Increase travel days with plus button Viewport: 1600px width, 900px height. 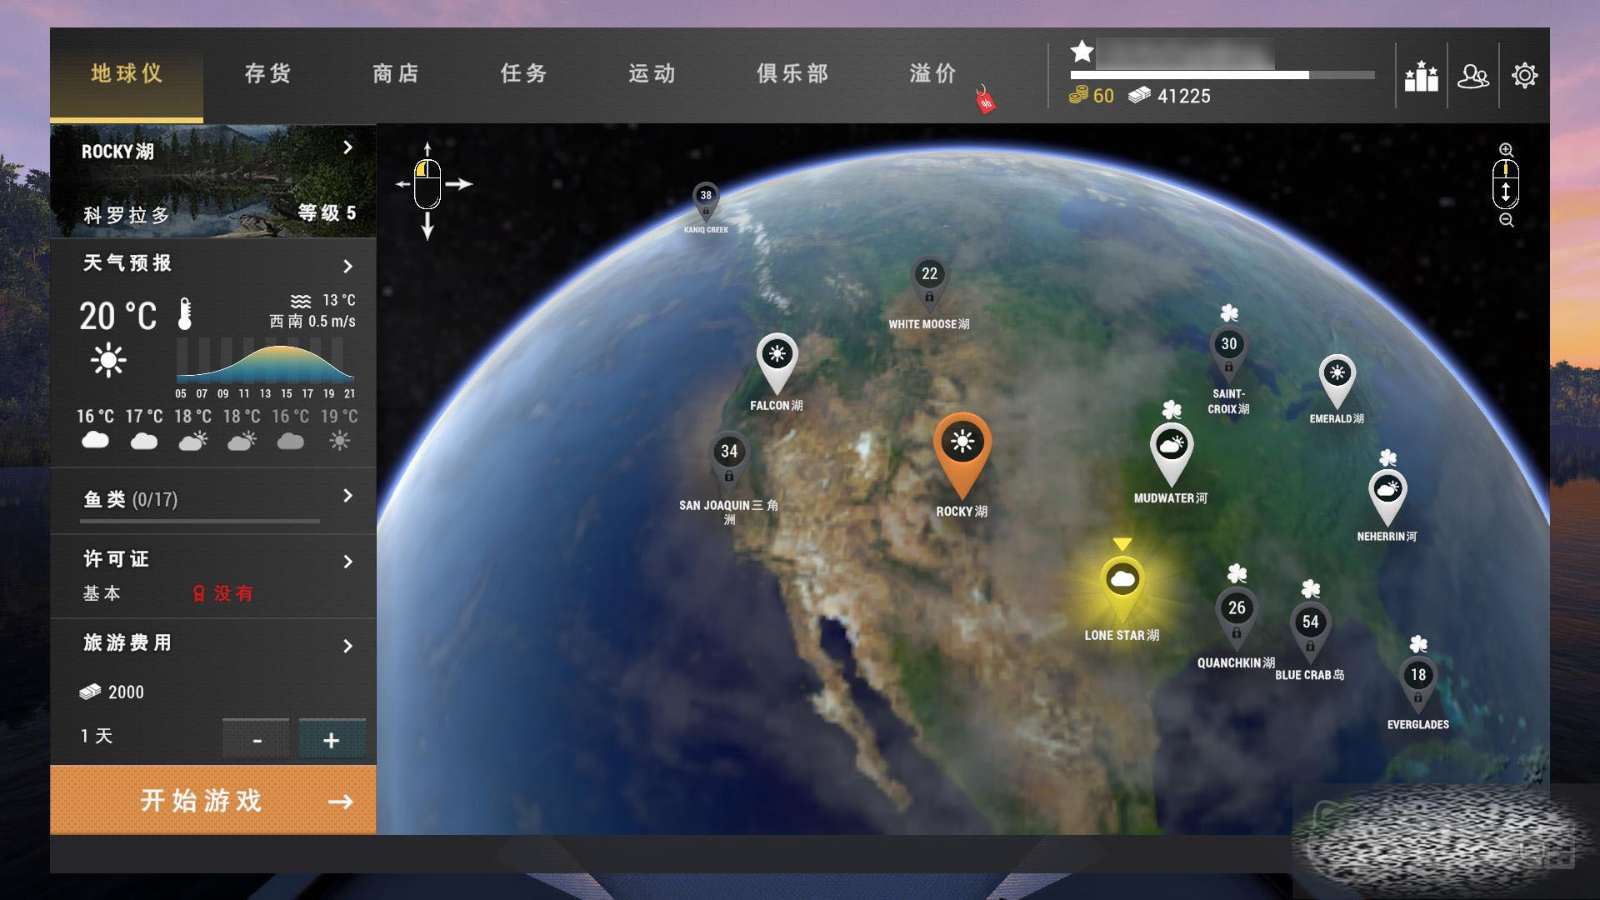[332, 739]
